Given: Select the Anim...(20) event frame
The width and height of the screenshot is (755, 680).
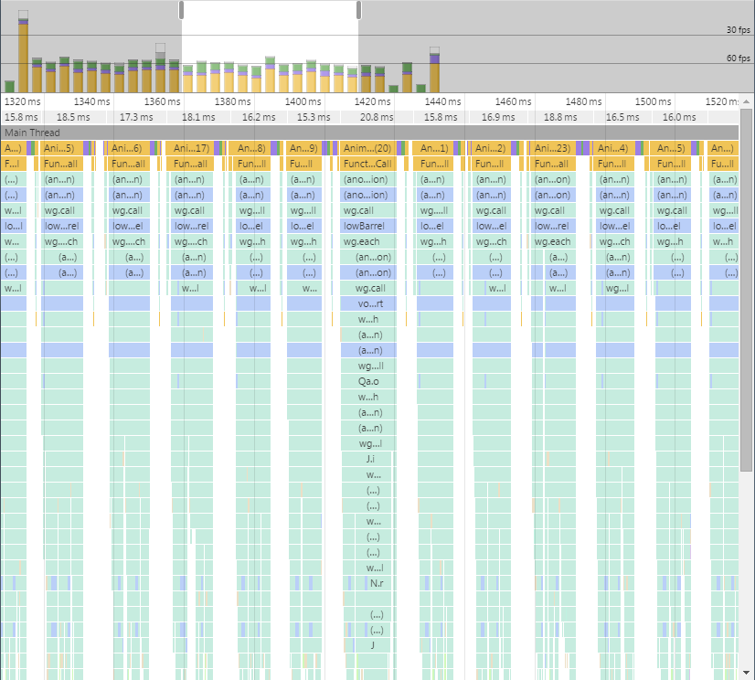Looking at the screenshot, I should [370, 147].
